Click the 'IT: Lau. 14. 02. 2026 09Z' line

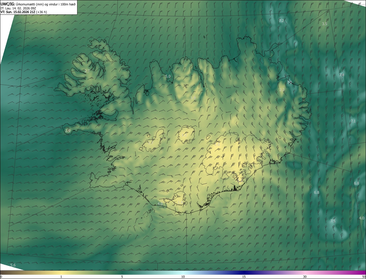[x=18, y=8]
